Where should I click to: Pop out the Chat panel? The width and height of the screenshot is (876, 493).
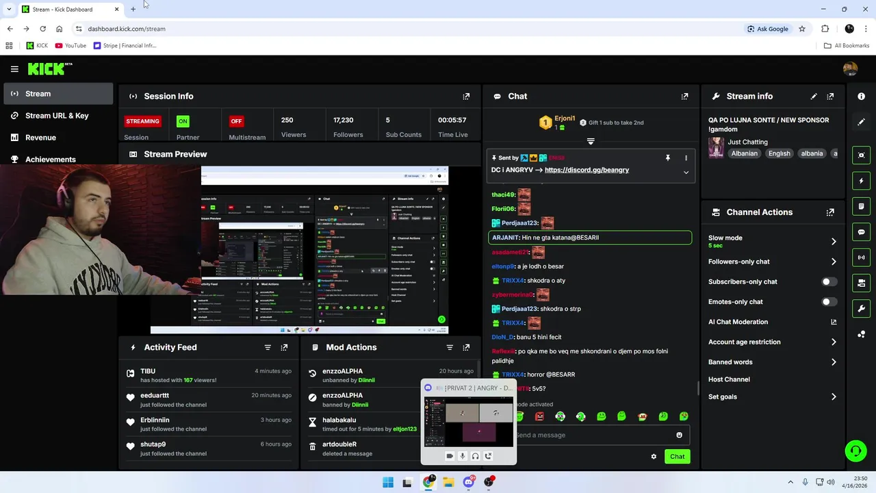[x=684, y=97]
